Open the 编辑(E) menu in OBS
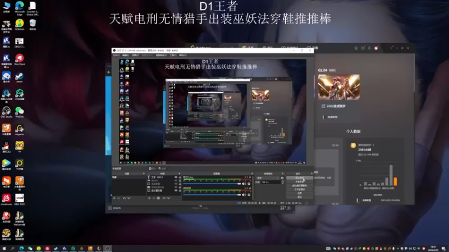449x252 pixels. [126, 55]
